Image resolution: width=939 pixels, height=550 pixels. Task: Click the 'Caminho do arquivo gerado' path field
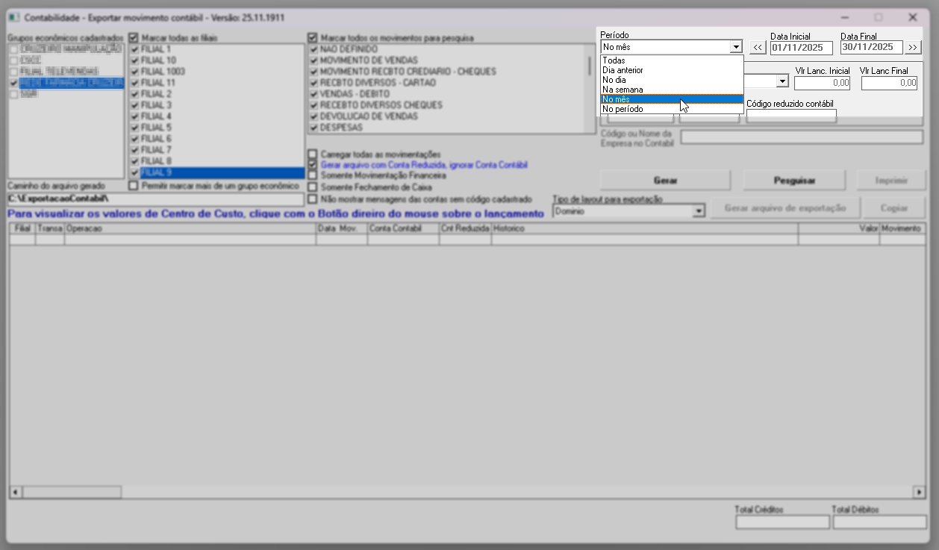click(155, 199)
